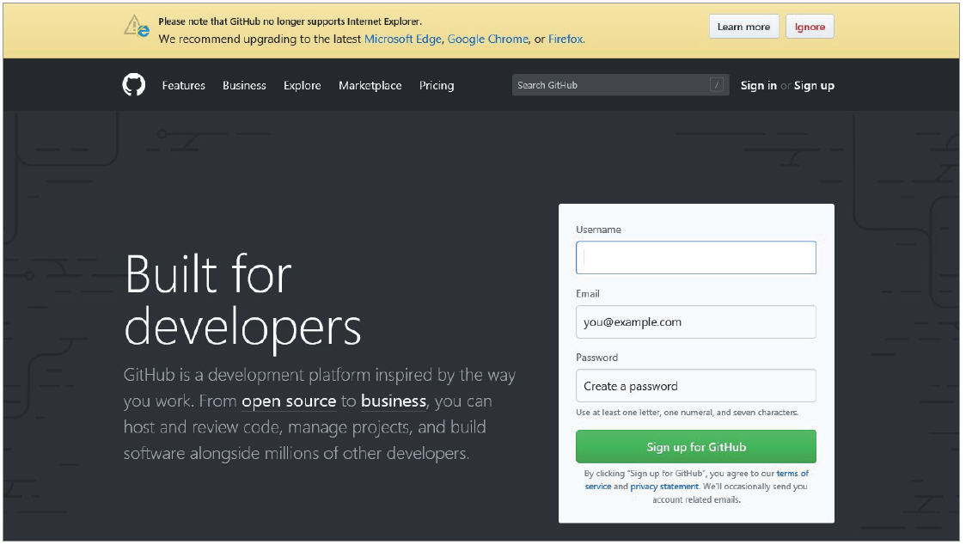
Task: Click the Sign up link in header
Action: point(814,86)
